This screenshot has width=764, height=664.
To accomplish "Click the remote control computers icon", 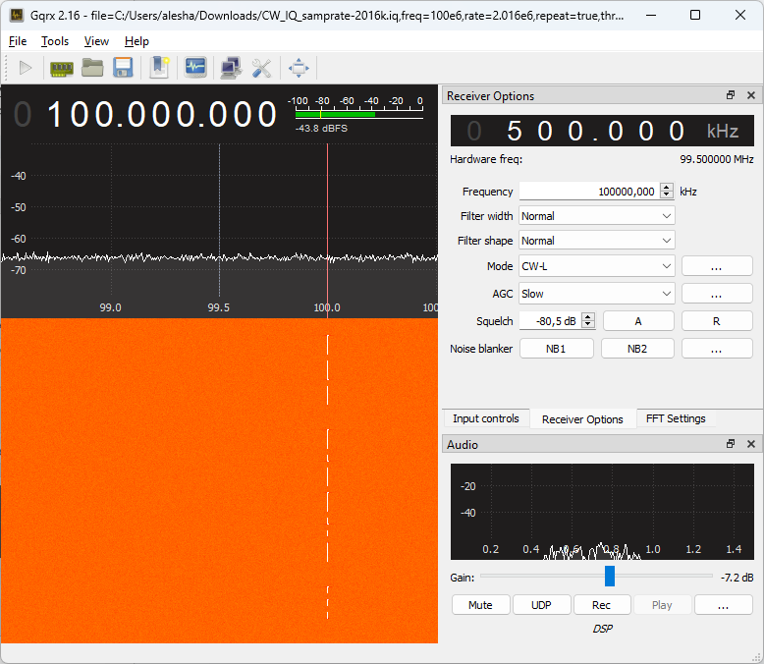I will click(231, 68).
